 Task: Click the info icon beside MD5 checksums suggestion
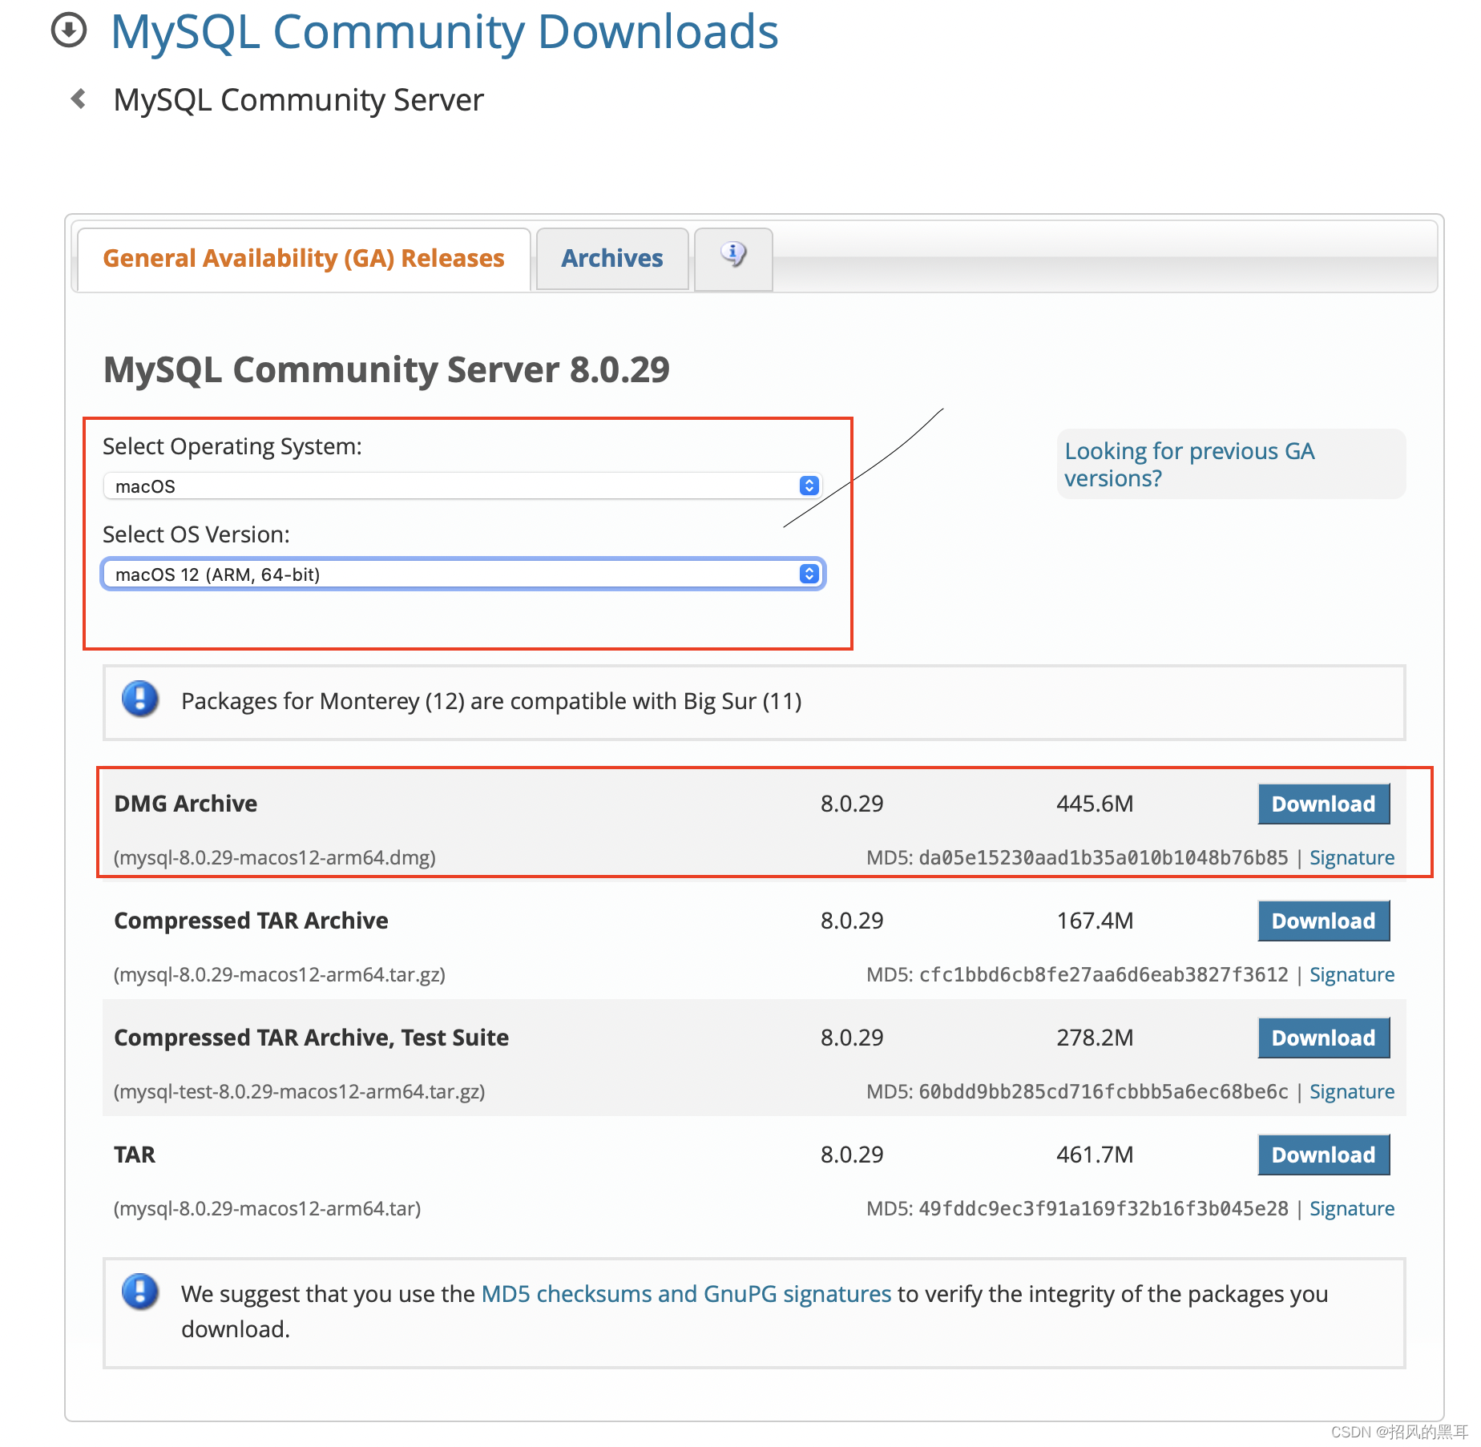(x=140, y=1292)
